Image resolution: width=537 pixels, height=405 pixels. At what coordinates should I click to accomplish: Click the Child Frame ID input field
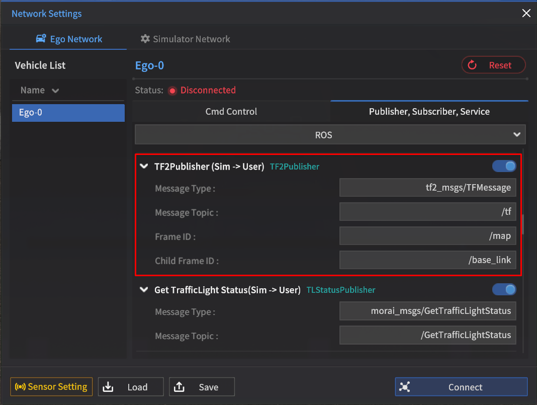pos(427,260)
